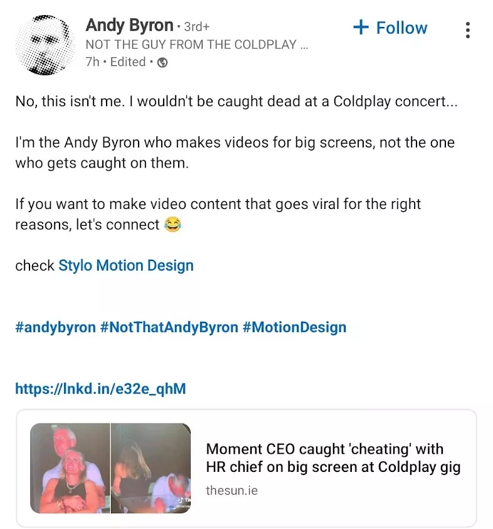The width and height of the screenshot is (493, 529).
Task: Follow Andy Byron using the Follow label
Action: point(401,28)
